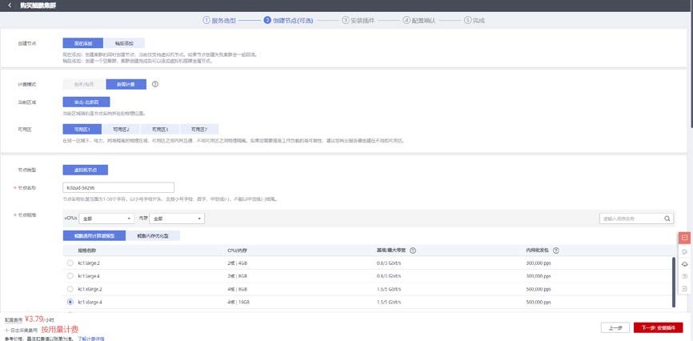Open the billing details link at bottom left
693x341 pixels.
91,339
